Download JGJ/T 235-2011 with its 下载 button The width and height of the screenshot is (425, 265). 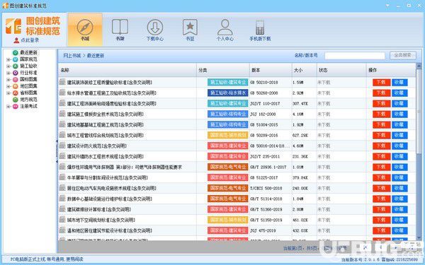tap(381, 156)
